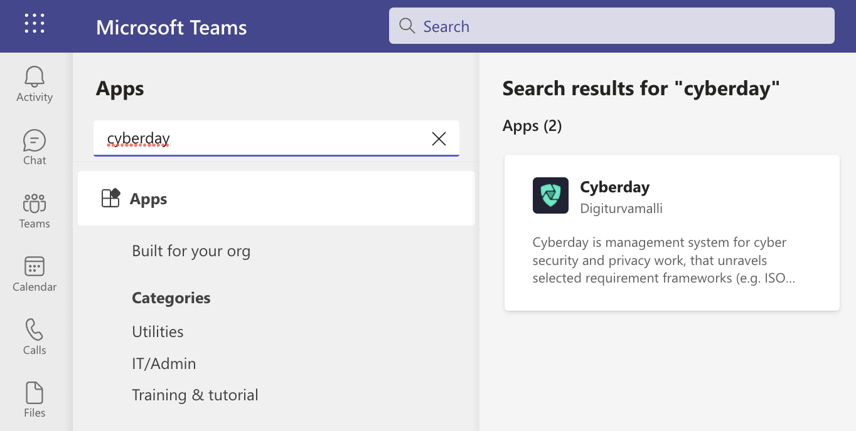This screenshot has width=856, height=431.
Task: Open Built for your org
Action: pos(191,251)
